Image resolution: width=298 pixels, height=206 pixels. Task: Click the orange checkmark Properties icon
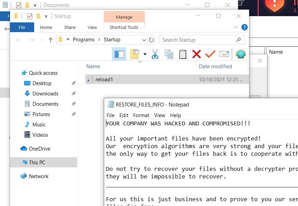(210, 54)
